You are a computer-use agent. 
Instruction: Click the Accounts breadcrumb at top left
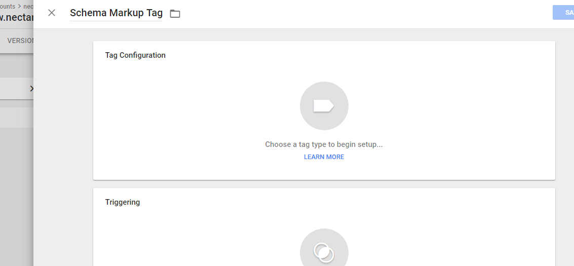tap(7, 7)
